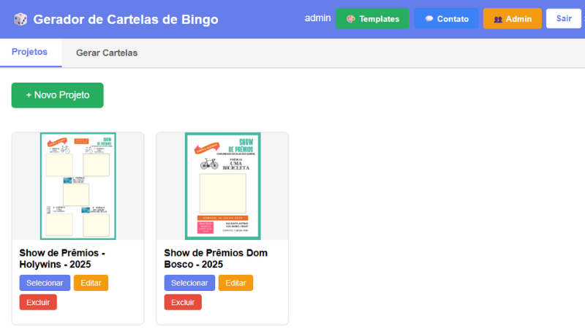Open the Admin panel

click(513, 19)
